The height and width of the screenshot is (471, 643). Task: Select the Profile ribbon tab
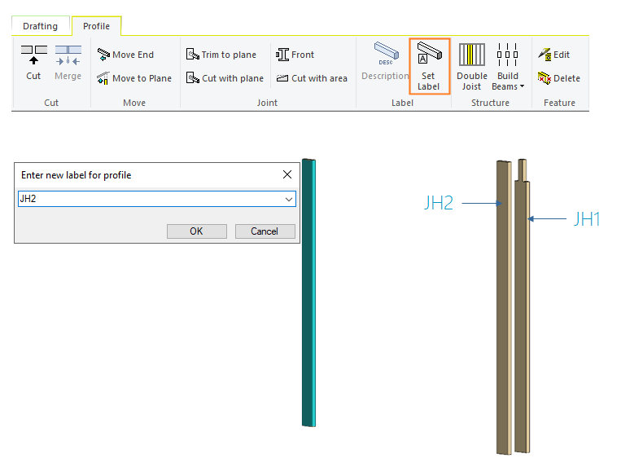point(96,26)
